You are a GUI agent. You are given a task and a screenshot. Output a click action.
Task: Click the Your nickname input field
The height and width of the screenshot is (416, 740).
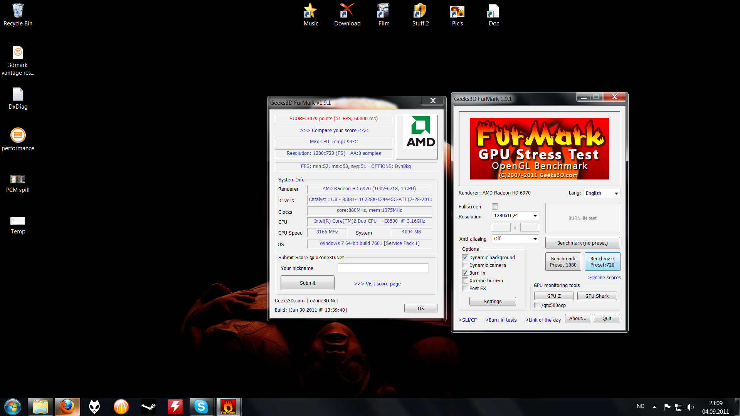[x=383, y=268]
